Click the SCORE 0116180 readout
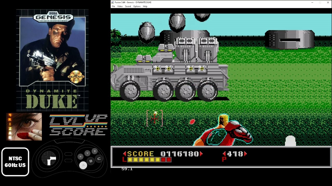This screenshot has width=332, height=186. [x=163, y=154]
